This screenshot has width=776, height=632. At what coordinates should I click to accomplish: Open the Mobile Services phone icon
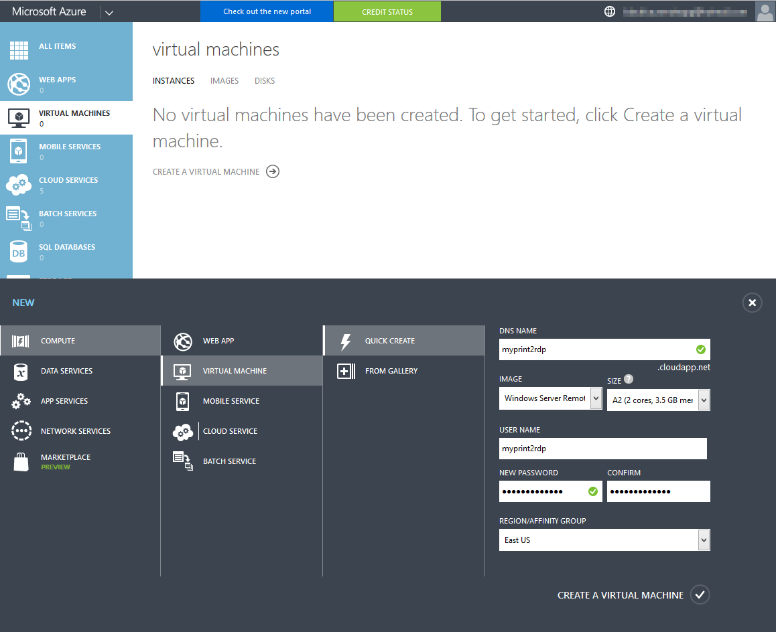(x=18, y=151)
